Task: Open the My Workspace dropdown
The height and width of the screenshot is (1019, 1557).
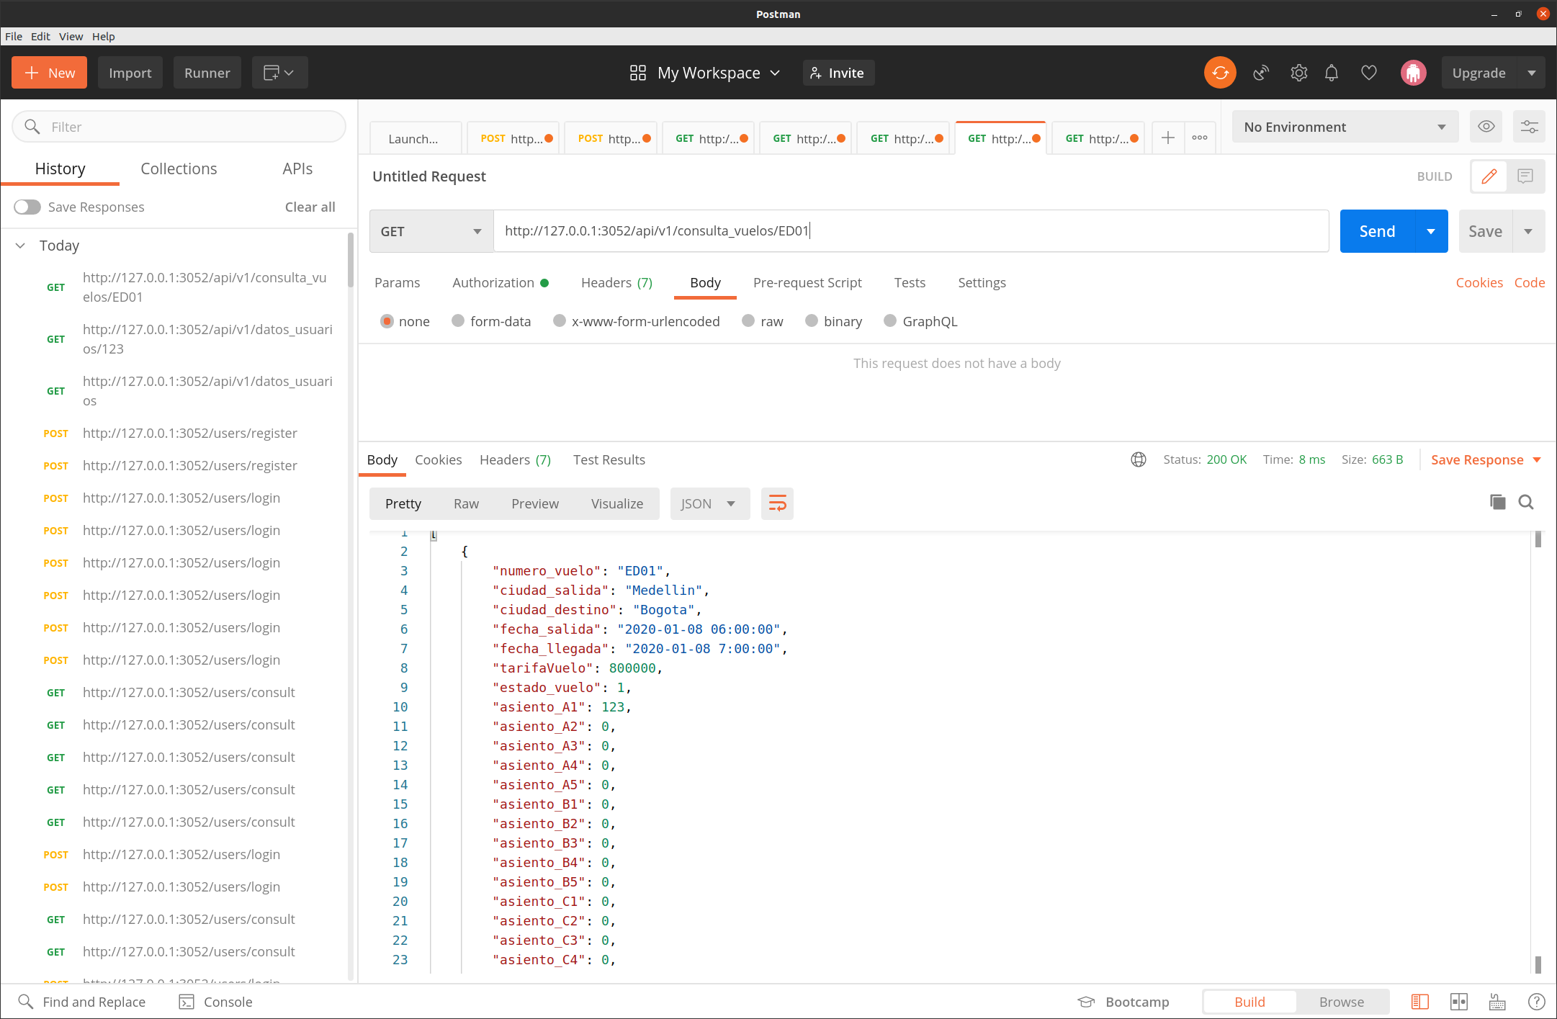Action: click(x=719, y=73)
